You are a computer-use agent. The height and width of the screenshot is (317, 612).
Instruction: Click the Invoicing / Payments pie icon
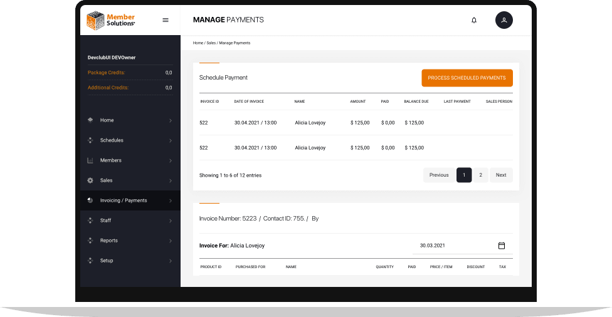coord(90,200)
